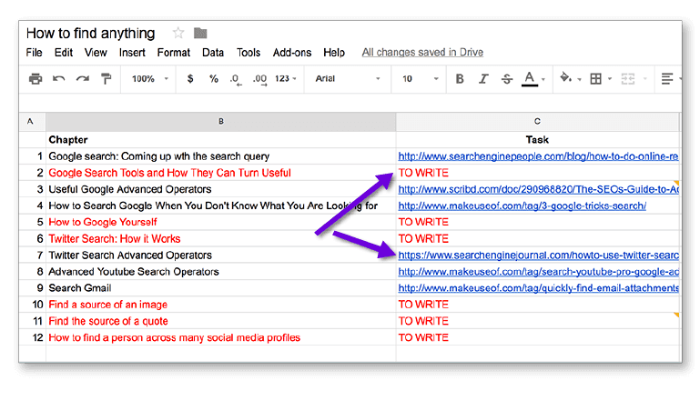
Task: Open the font size 10 dropdown
Action: (418, 79)
